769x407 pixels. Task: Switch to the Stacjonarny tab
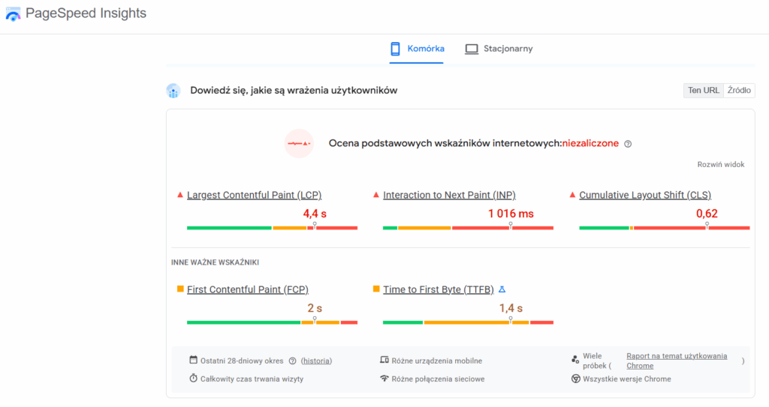point(499,49)
